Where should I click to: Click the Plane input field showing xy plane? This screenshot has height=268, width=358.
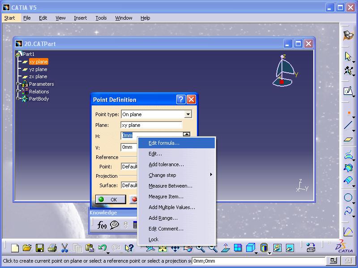click(151, 125)
